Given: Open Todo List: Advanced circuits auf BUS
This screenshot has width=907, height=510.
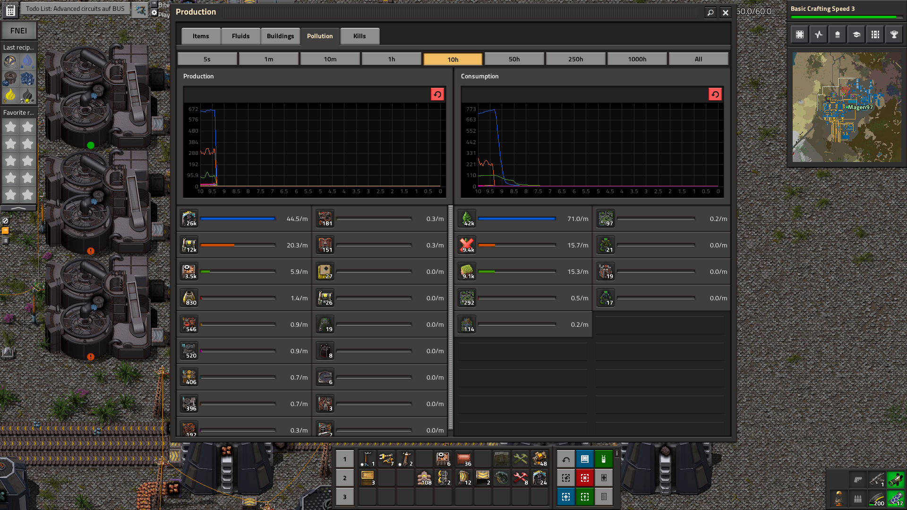Looking at the screenshot, I should pyautogui.click(x=75, y=8).
